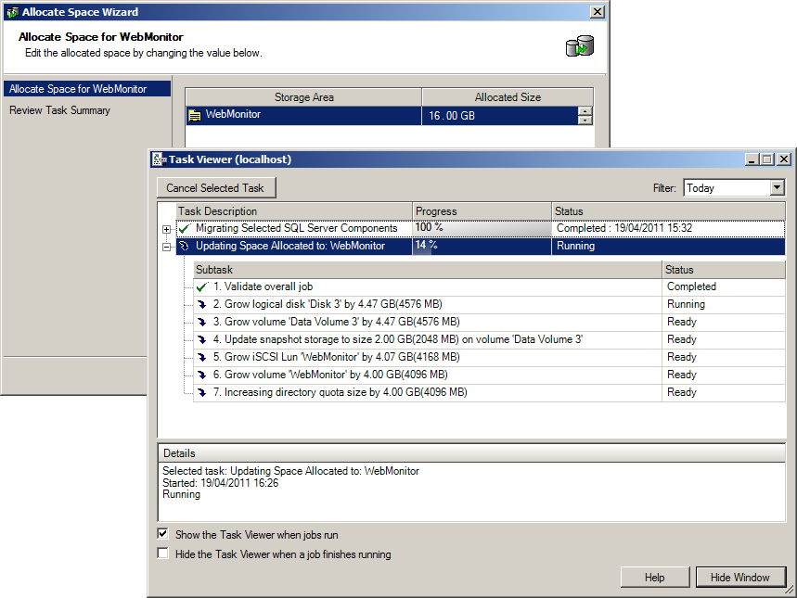Click the Storage Area column header
797x598 pixels.
304,97
